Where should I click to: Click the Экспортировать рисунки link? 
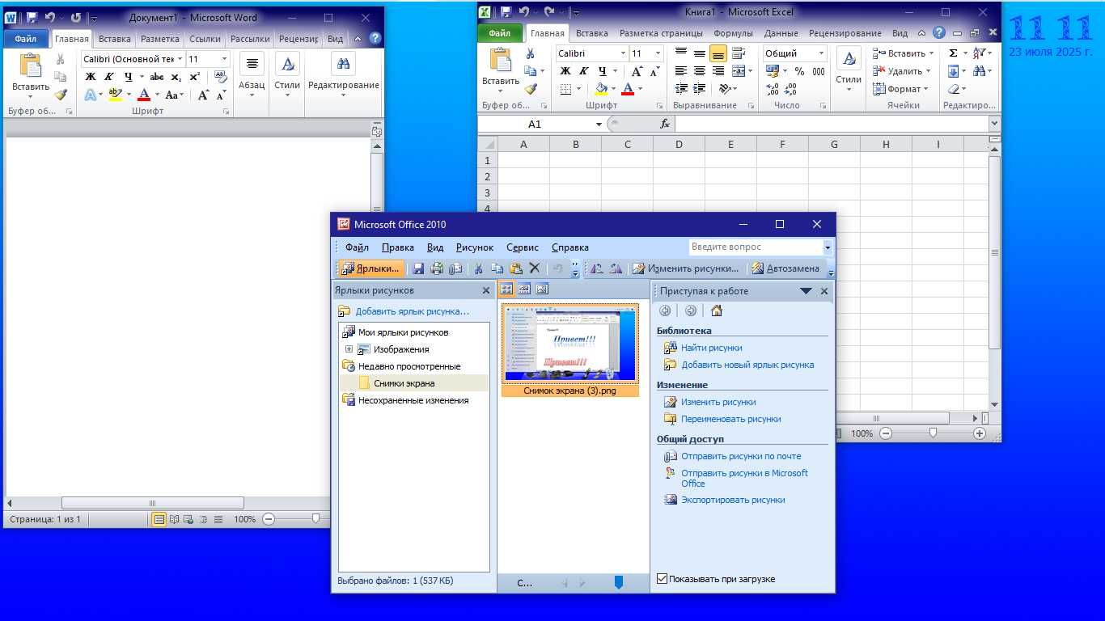[x=733, y=500]
